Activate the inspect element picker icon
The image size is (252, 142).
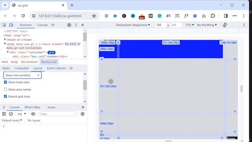(x=4, y=25)
